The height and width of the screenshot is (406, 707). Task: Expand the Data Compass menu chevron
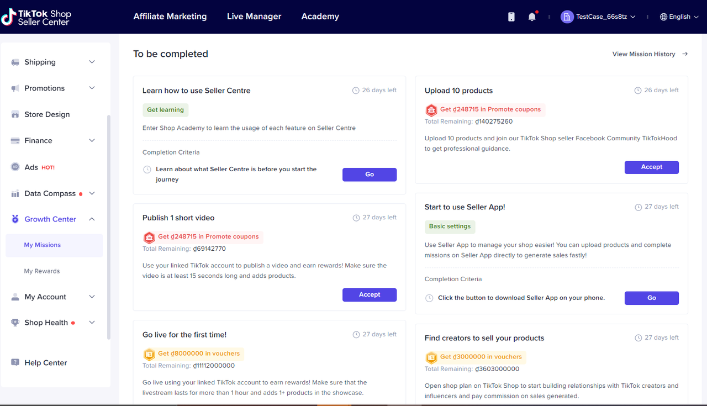coord(92,193)
